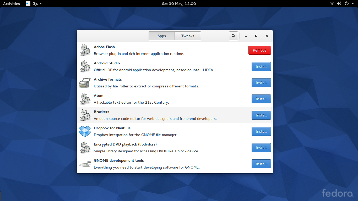Select the 'Archive formats' title text
The image size is (358, 201).
tap(108, 79)
